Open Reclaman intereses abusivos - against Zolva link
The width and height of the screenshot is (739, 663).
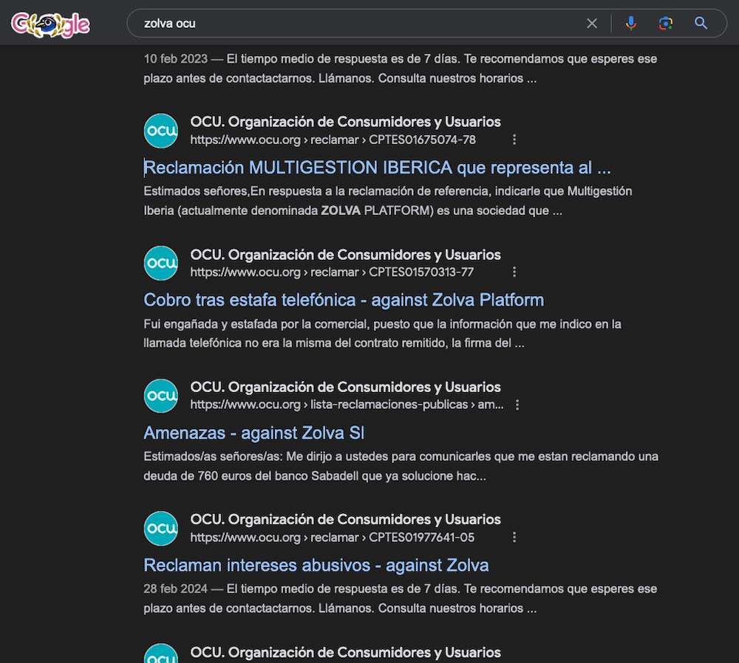point(316,565)
